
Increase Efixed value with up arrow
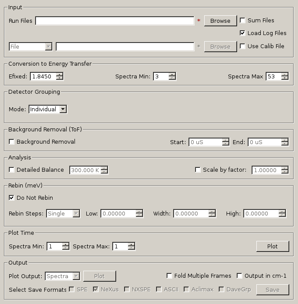pos(60,74)
